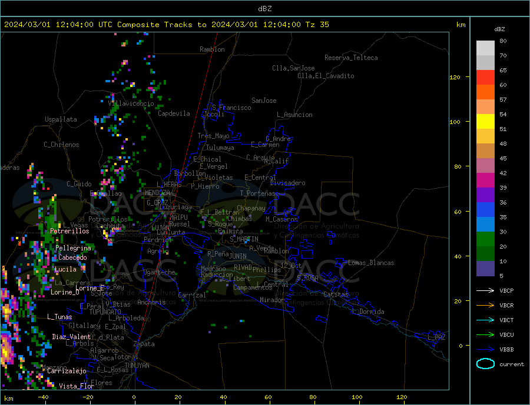Click the TUPUNGATO label
Screen dimensions: 530x405
(105, 312)
